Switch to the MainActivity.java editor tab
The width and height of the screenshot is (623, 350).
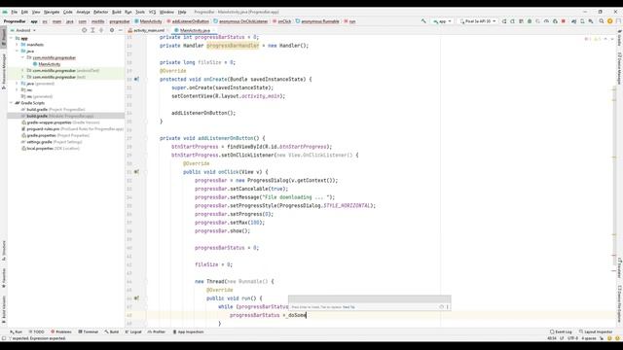pyautogui.click(x=194, y=30)
